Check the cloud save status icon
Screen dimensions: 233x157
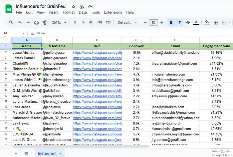(x=90, y=7)
